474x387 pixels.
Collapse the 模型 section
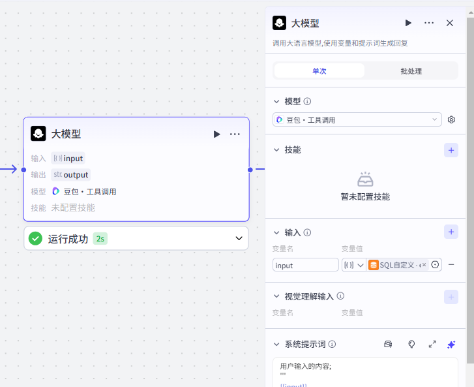click(x=276, y=102)
